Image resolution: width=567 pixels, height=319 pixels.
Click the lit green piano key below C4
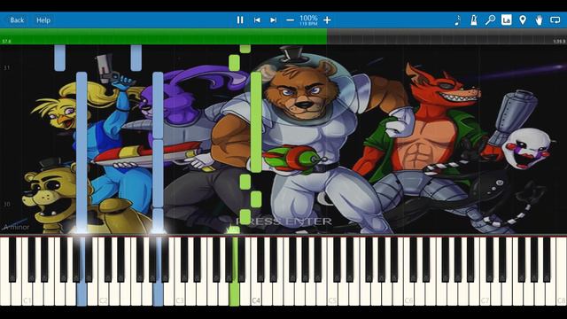tap(235, 271)
